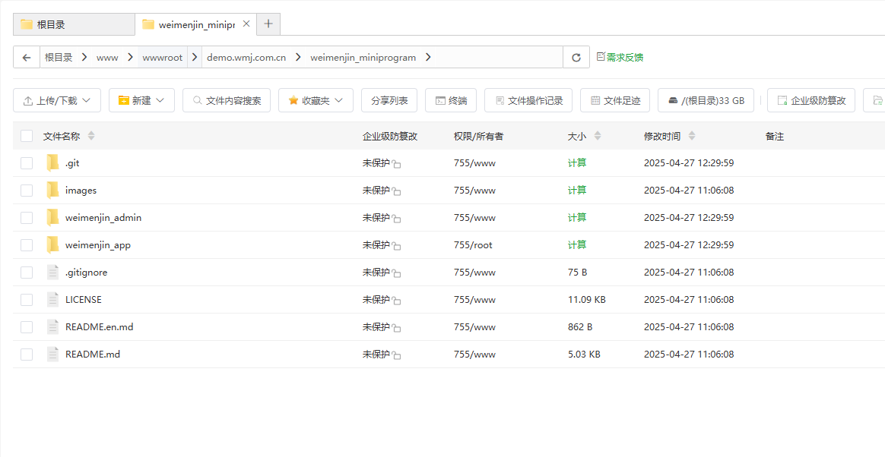Click the 企业级防篡改 toolbar button
Viewport: 885px width, 457px height.
click(x=811, y=100)
